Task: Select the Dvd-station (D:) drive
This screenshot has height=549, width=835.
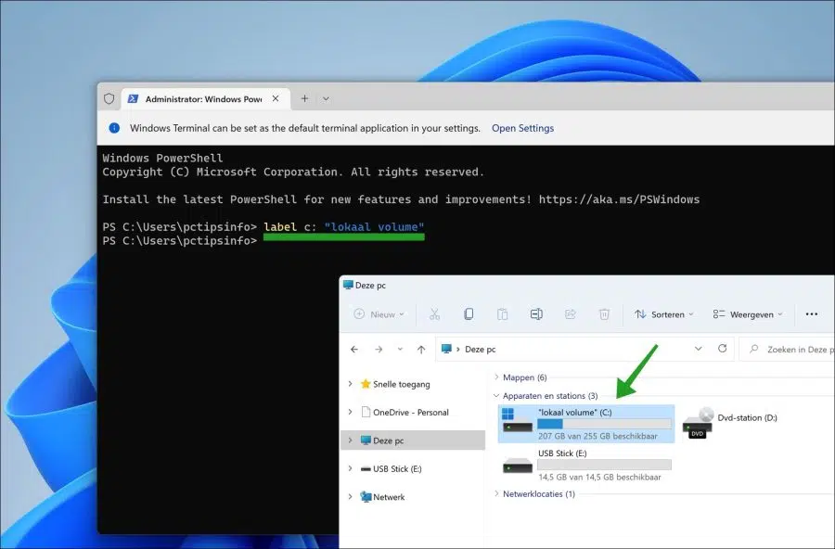Action: [730, 423]
